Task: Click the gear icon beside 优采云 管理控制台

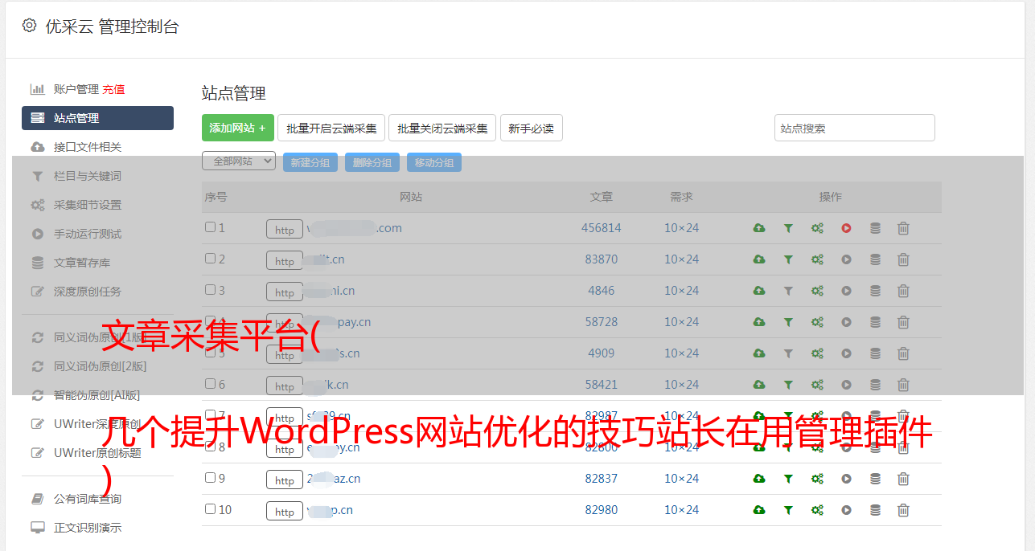Action: [x=29, y=26]
